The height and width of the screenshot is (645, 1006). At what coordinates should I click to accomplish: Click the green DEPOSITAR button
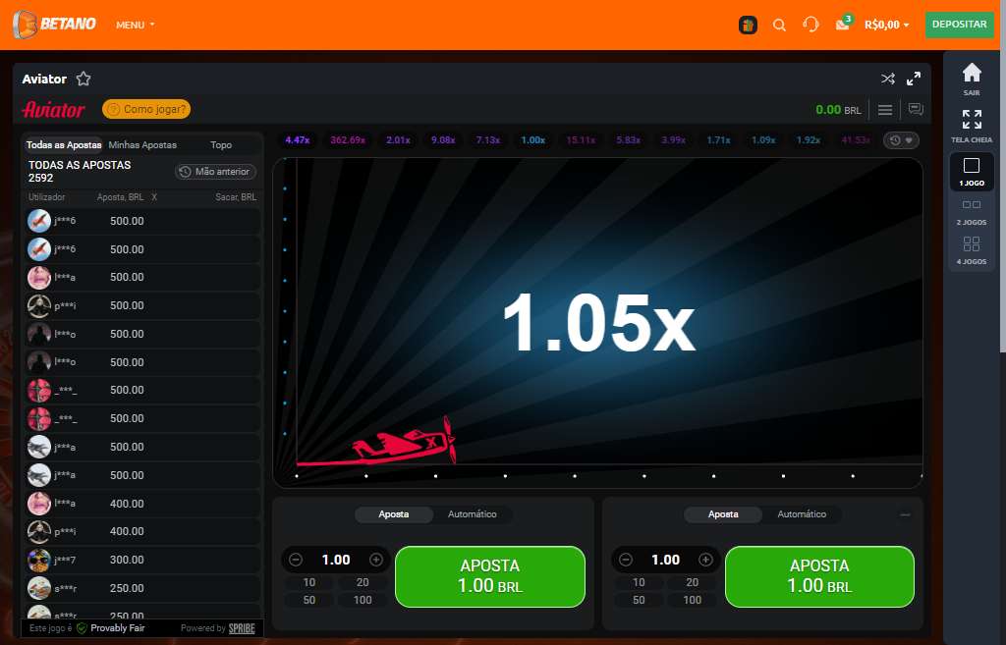coord(959,25)
